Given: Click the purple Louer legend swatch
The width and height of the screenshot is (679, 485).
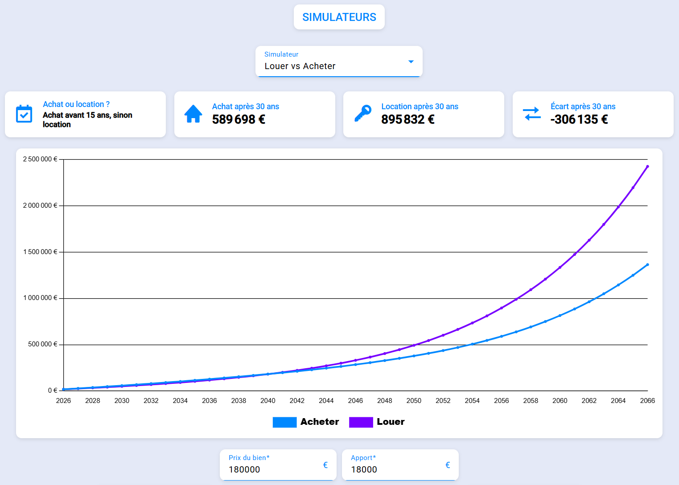Looking at the screenshot, I should point(361,422).
